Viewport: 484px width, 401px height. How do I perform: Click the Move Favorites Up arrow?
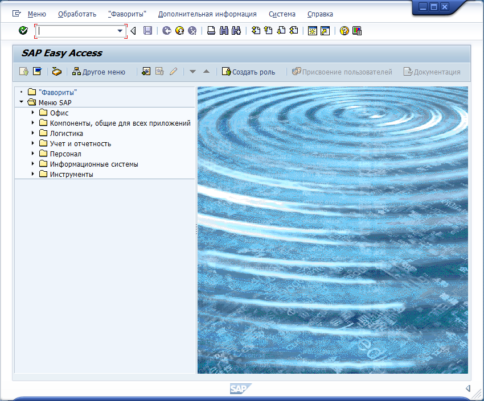(207, 72)
